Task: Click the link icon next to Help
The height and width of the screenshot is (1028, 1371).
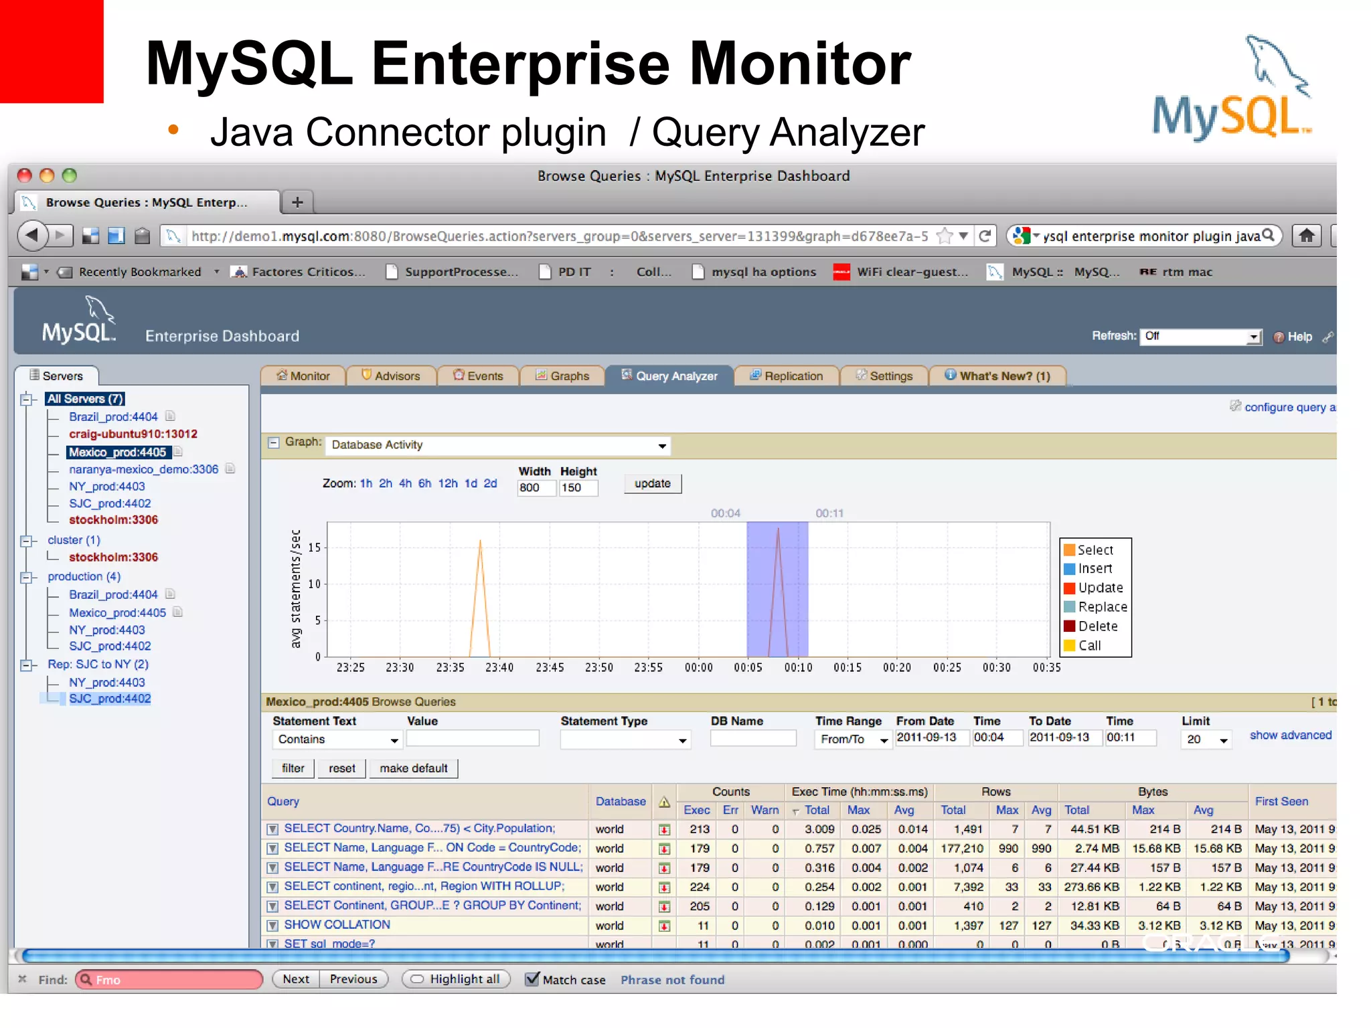Action: coord(1327,337)
